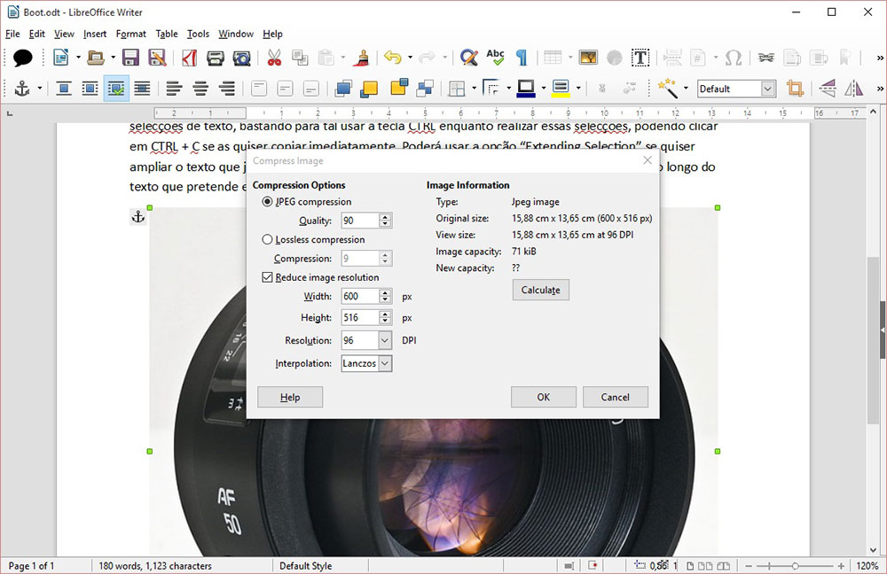Click the Align Left icon

174,89
